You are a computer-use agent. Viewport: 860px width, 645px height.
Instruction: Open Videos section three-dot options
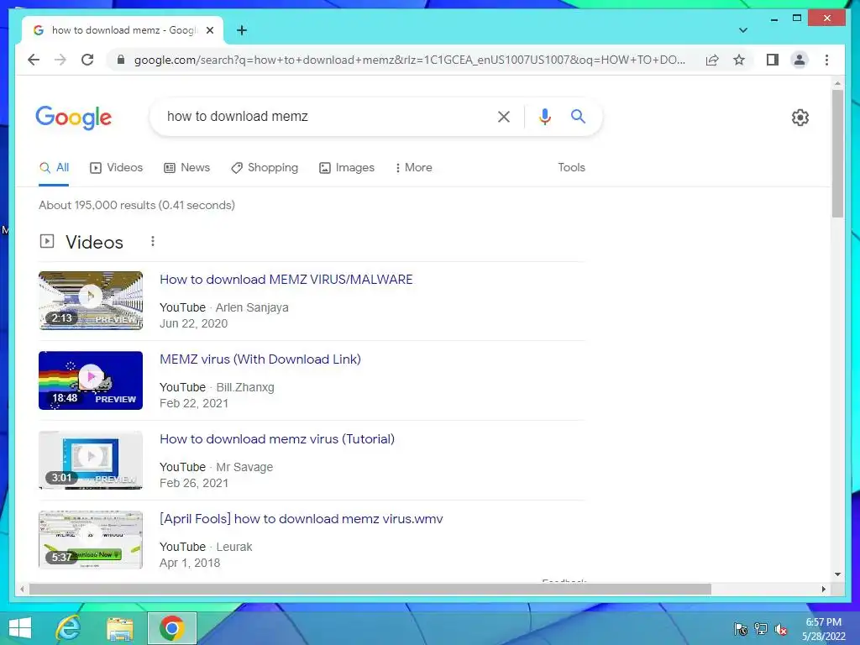(x=153, y=241)
